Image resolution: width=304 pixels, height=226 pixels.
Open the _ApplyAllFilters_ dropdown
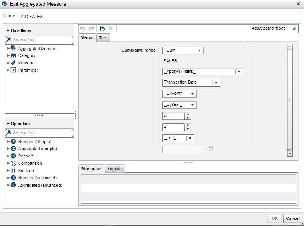click(x=239, y=72)
